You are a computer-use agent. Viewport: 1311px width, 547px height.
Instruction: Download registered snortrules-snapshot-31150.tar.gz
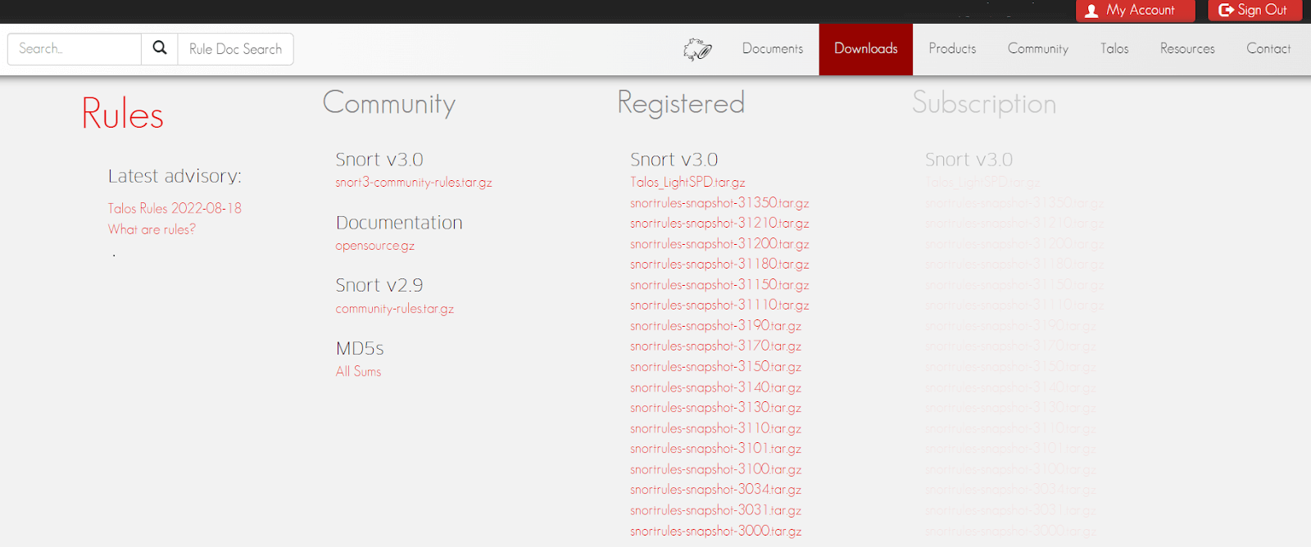coord(719,285)
